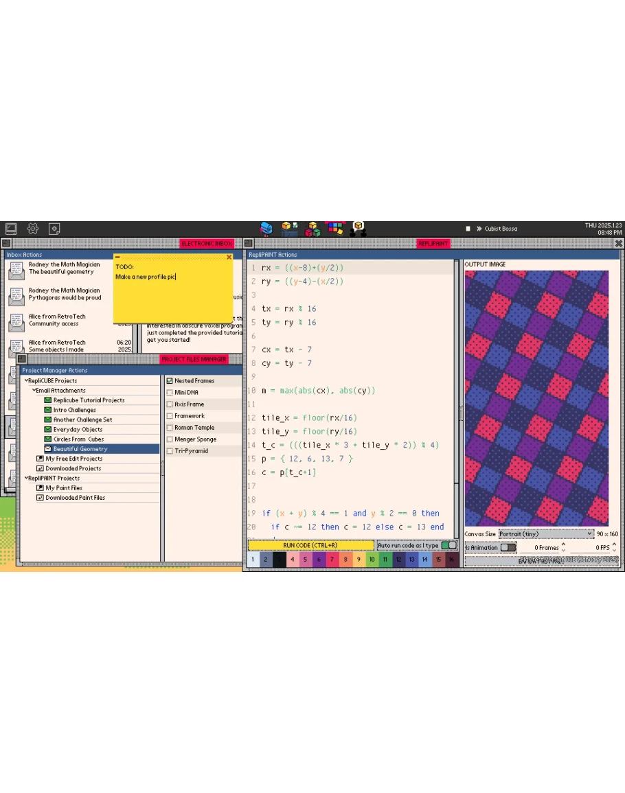625x793 pixels.
Task: Open the My Paint Files folder
Action: pos(64,488)
